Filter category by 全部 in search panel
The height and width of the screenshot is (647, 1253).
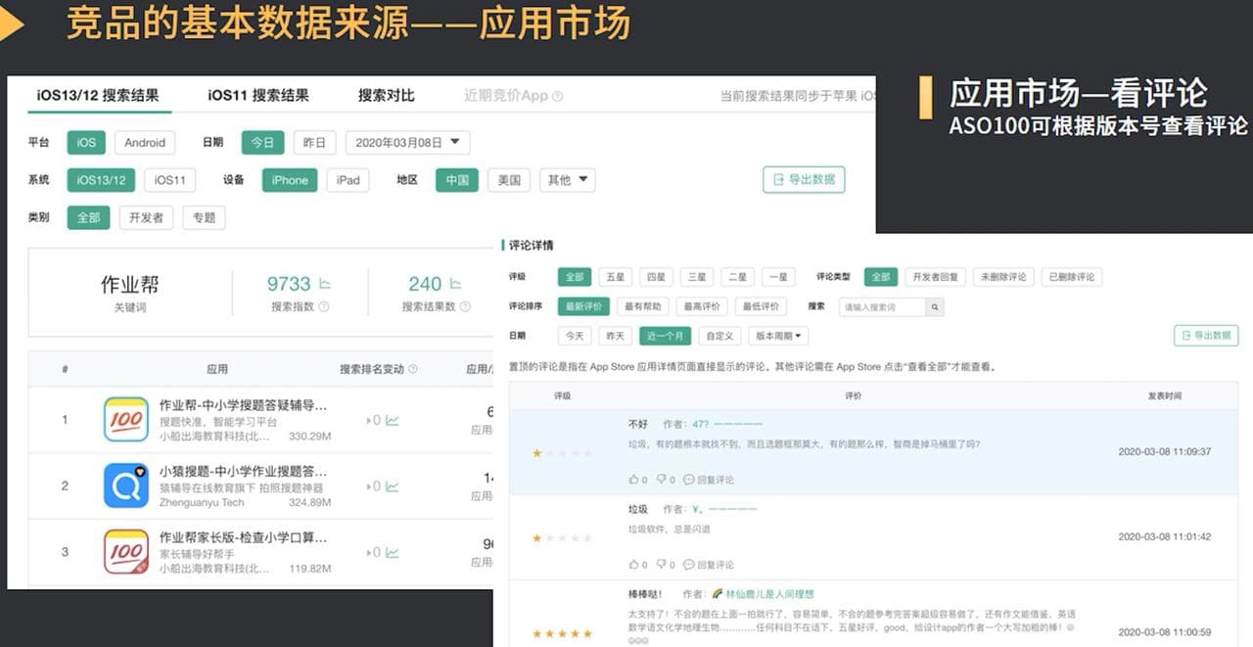(x=88, y=217)
